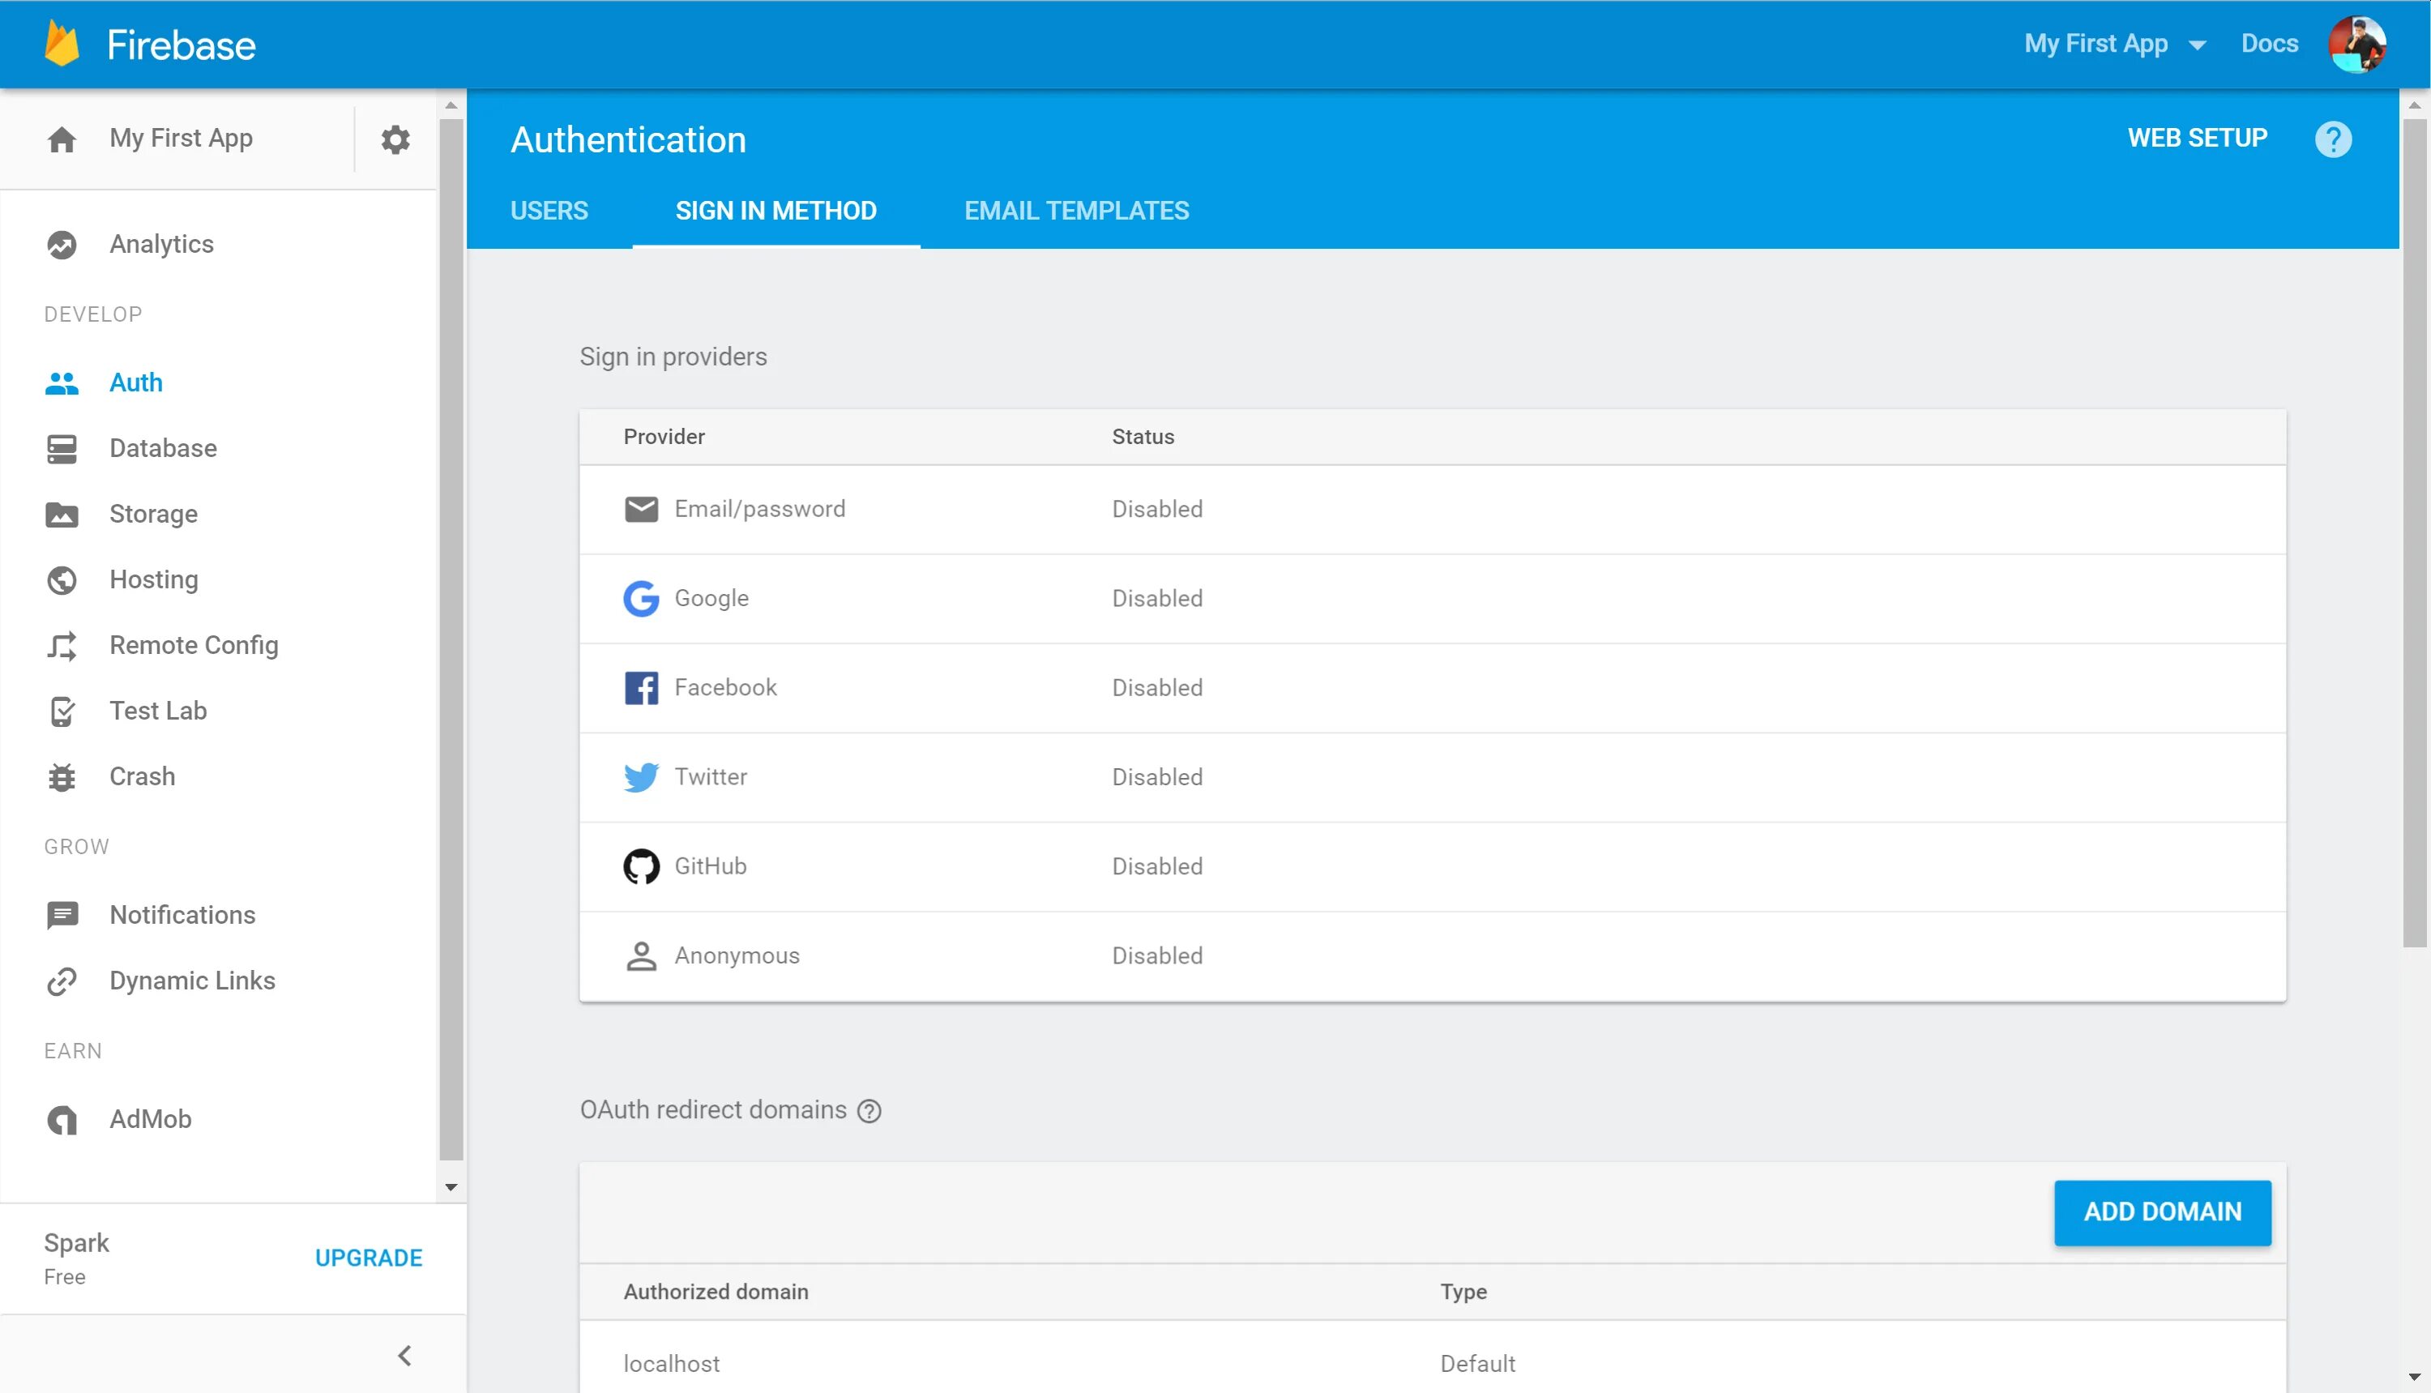Click the Auth people icon
The image size is (2431, 1393).
(62, 383)
